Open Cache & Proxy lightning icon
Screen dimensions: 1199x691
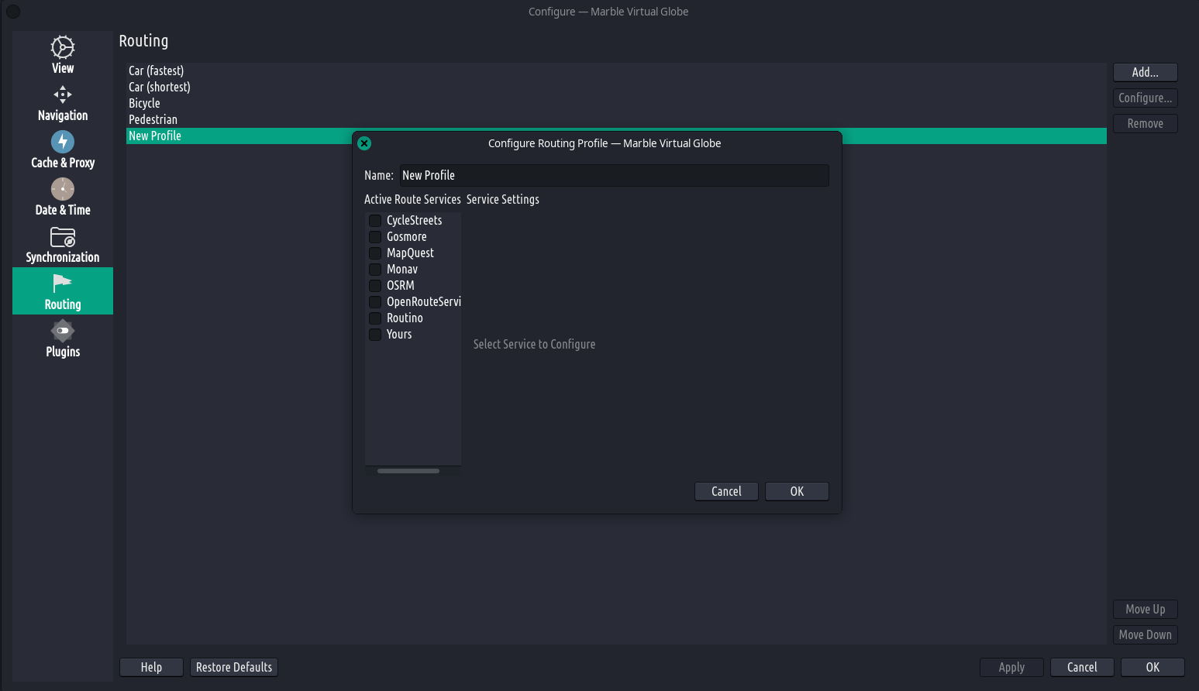pos(63,142)
